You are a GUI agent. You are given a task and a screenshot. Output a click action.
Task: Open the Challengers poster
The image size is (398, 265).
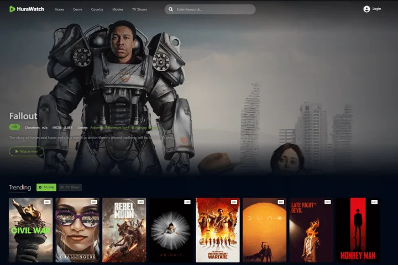click(77, 230)
